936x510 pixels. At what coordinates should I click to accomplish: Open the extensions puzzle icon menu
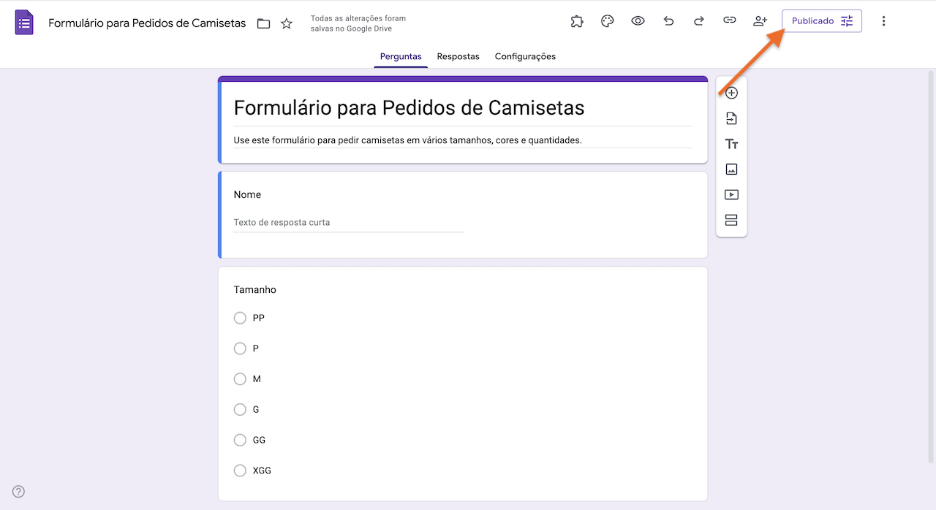[x=577, y=20]
